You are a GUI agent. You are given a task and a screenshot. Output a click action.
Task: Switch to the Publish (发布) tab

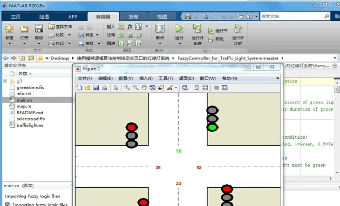[x=133, y=17]
